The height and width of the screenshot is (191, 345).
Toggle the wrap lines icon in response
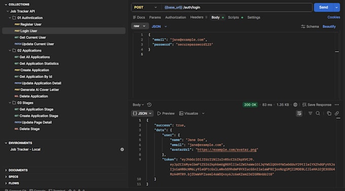[x=299, y=113]
